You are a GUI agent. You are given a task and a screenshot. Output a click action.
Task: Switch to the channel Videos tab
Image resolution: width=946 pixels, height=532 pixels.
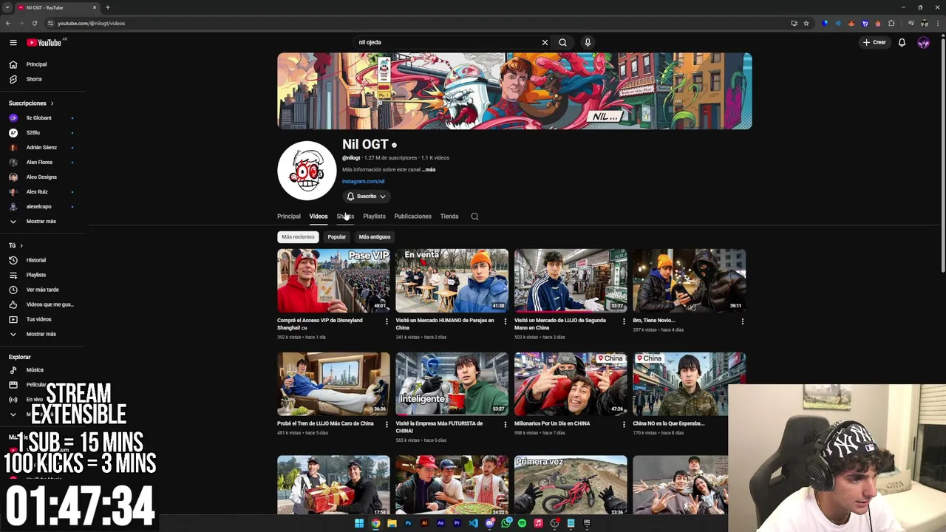[319, 216]
